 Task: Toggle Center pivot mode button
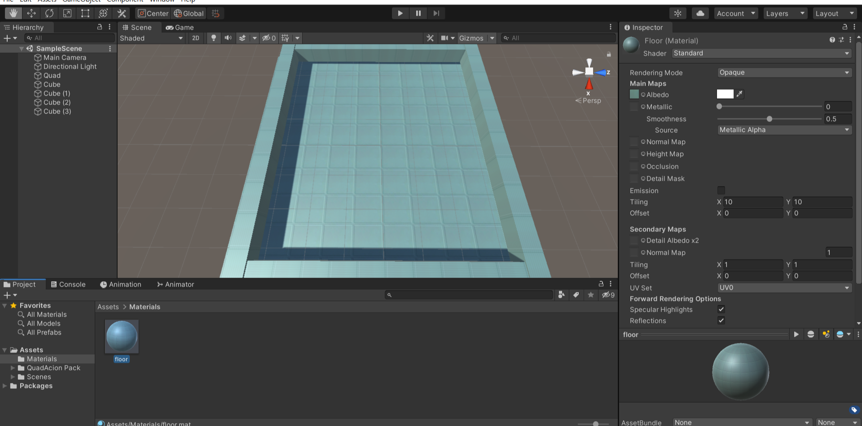click(153, 13)
